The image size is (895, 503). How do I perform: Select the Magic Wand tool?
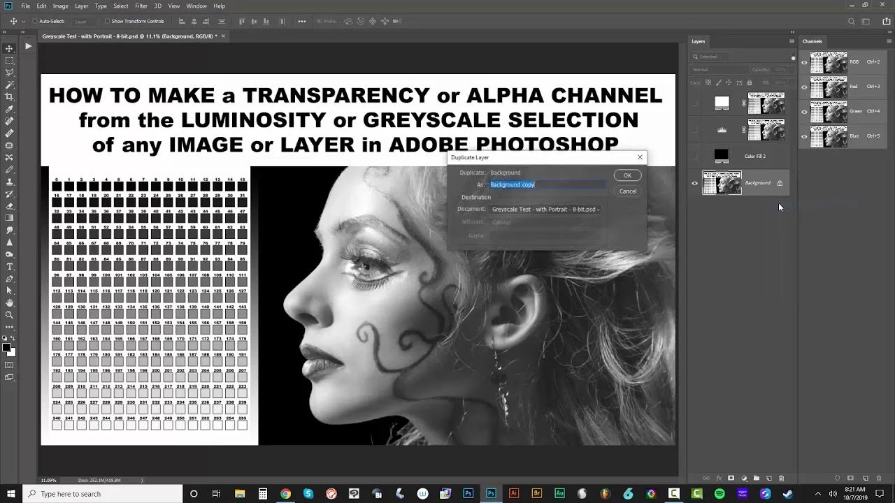coord(10,85)
